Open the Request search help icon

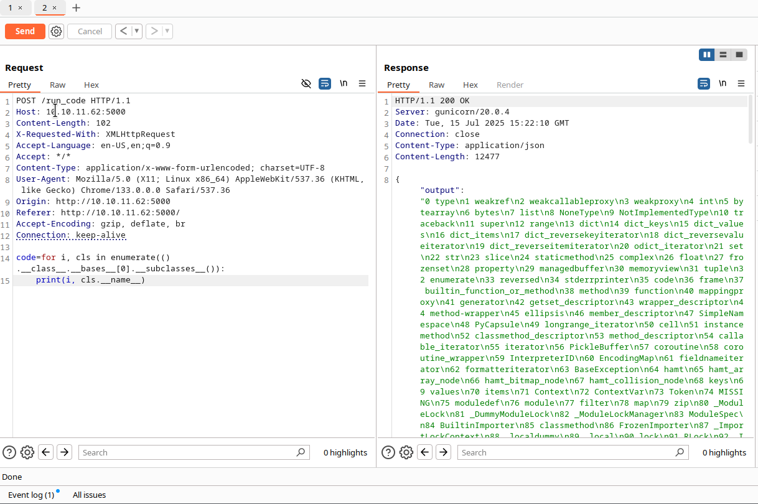coord(9,452)
